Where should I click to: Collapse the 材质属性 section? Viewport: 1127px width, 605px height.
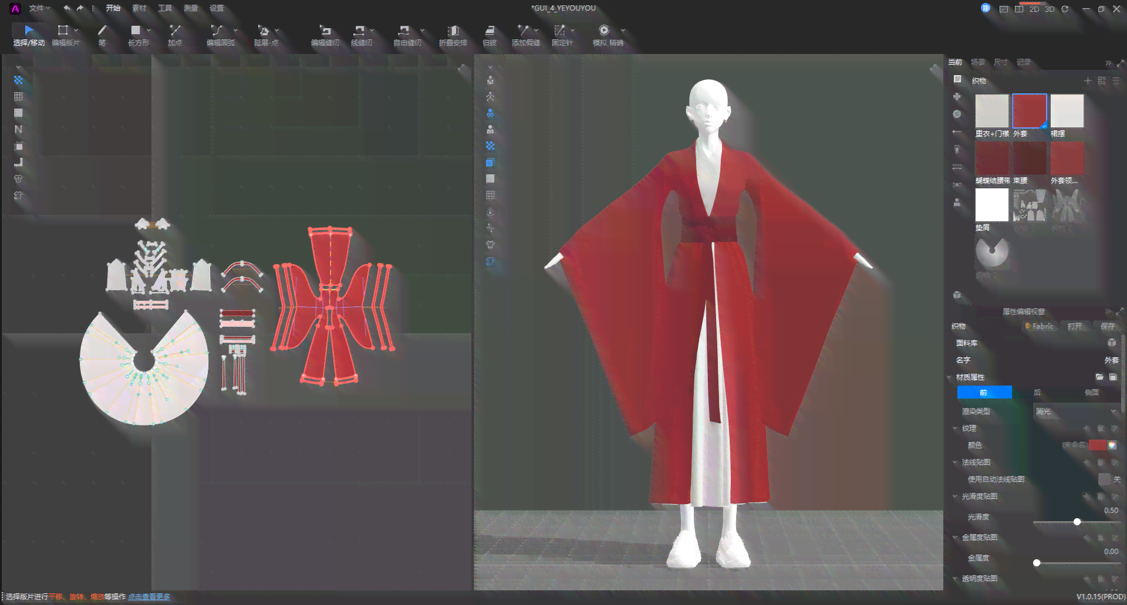[949, 377]
